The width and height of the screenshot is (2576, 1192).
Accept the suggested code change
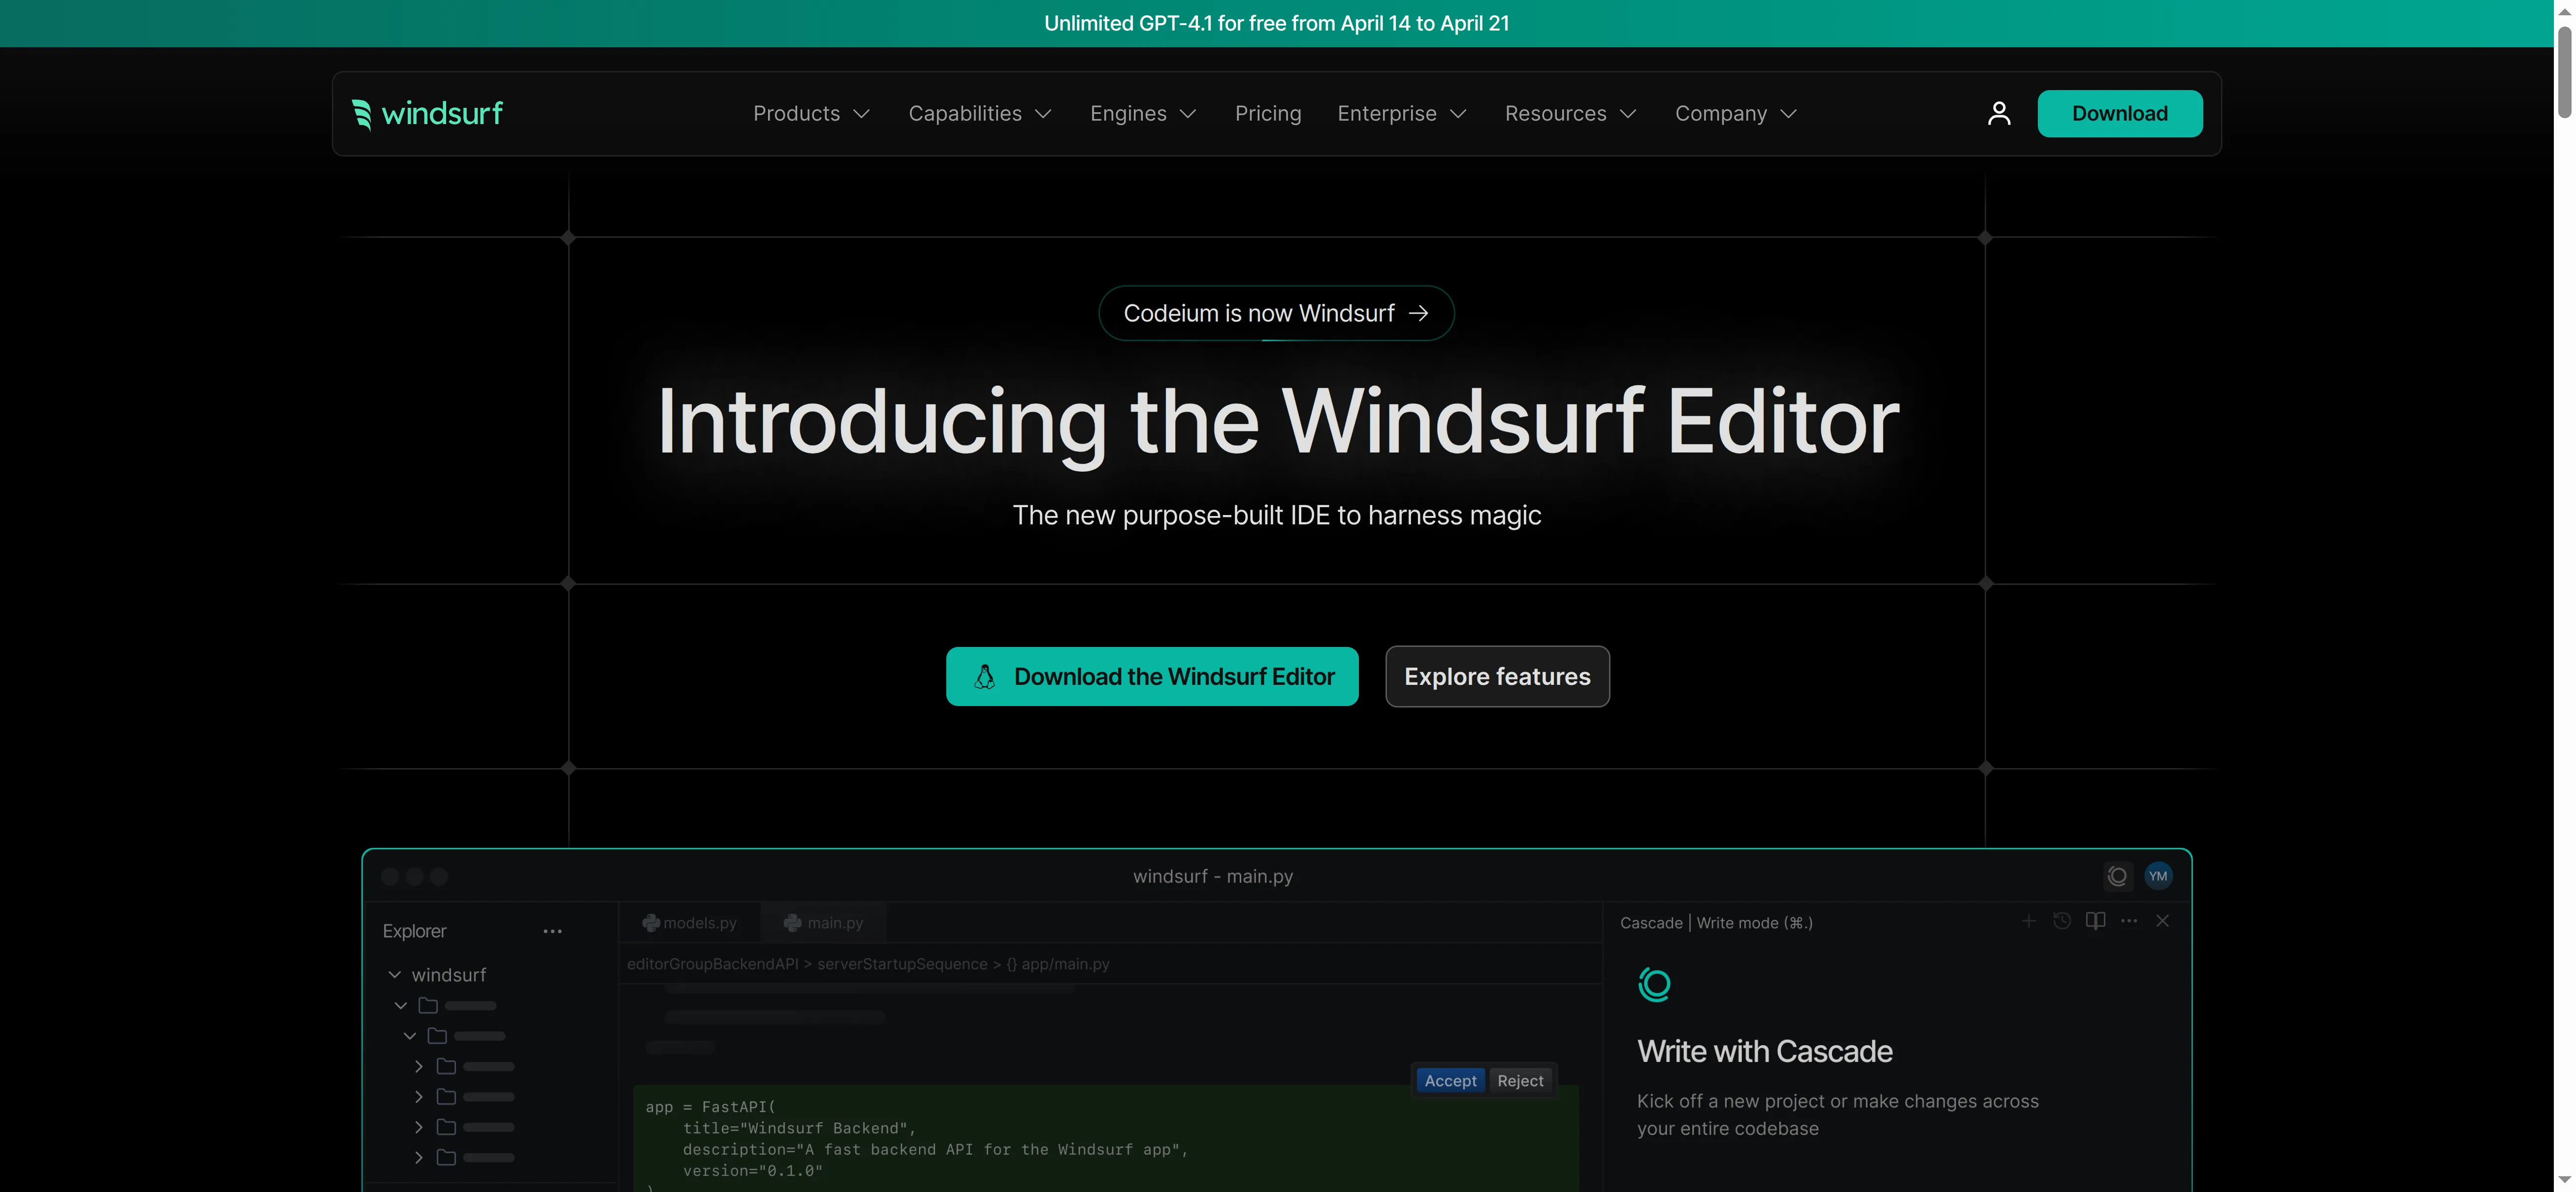pyautogui.click(x=1450, y=1081)
